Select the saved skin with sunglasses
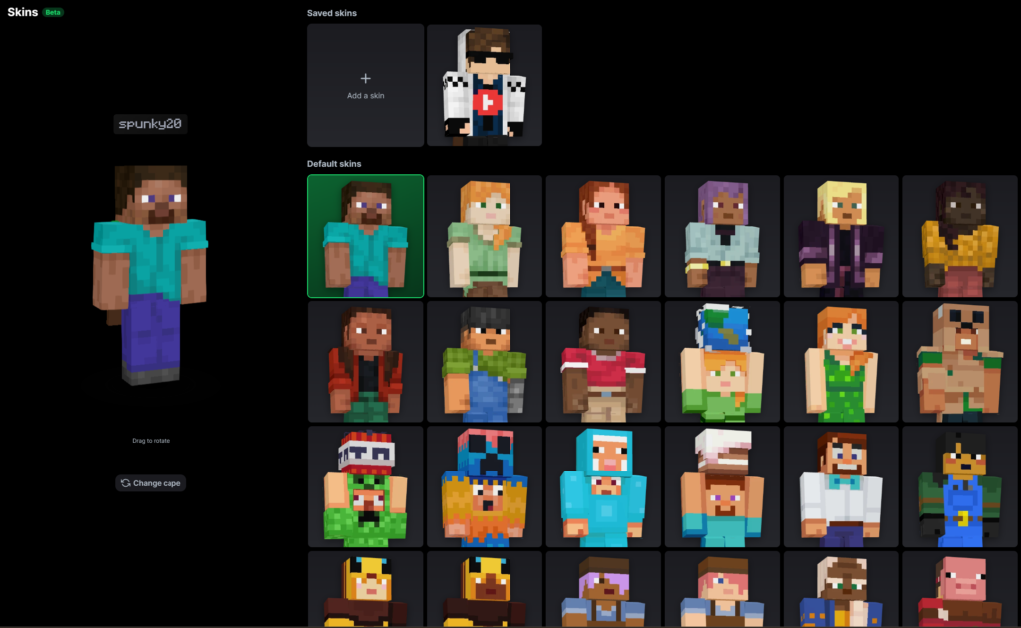Viewport: 1021px width, 628px height. click(x=484, y=86)
